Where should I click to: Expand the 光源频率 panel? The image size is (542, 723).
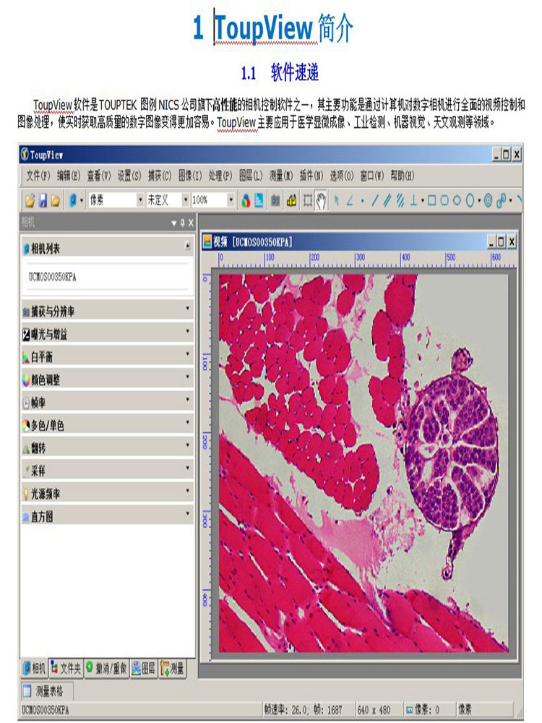click(108, 493)
